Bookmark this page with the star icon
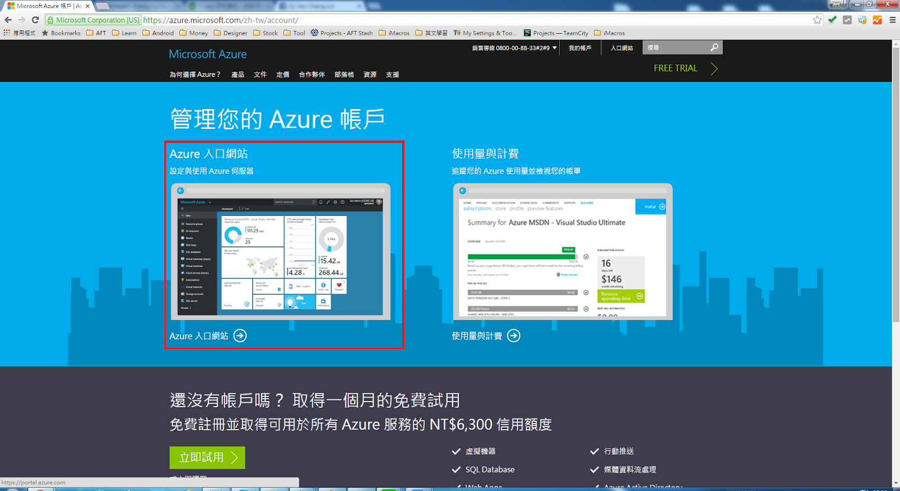Viewport: 900px width, 491px height. pos(817,20)
